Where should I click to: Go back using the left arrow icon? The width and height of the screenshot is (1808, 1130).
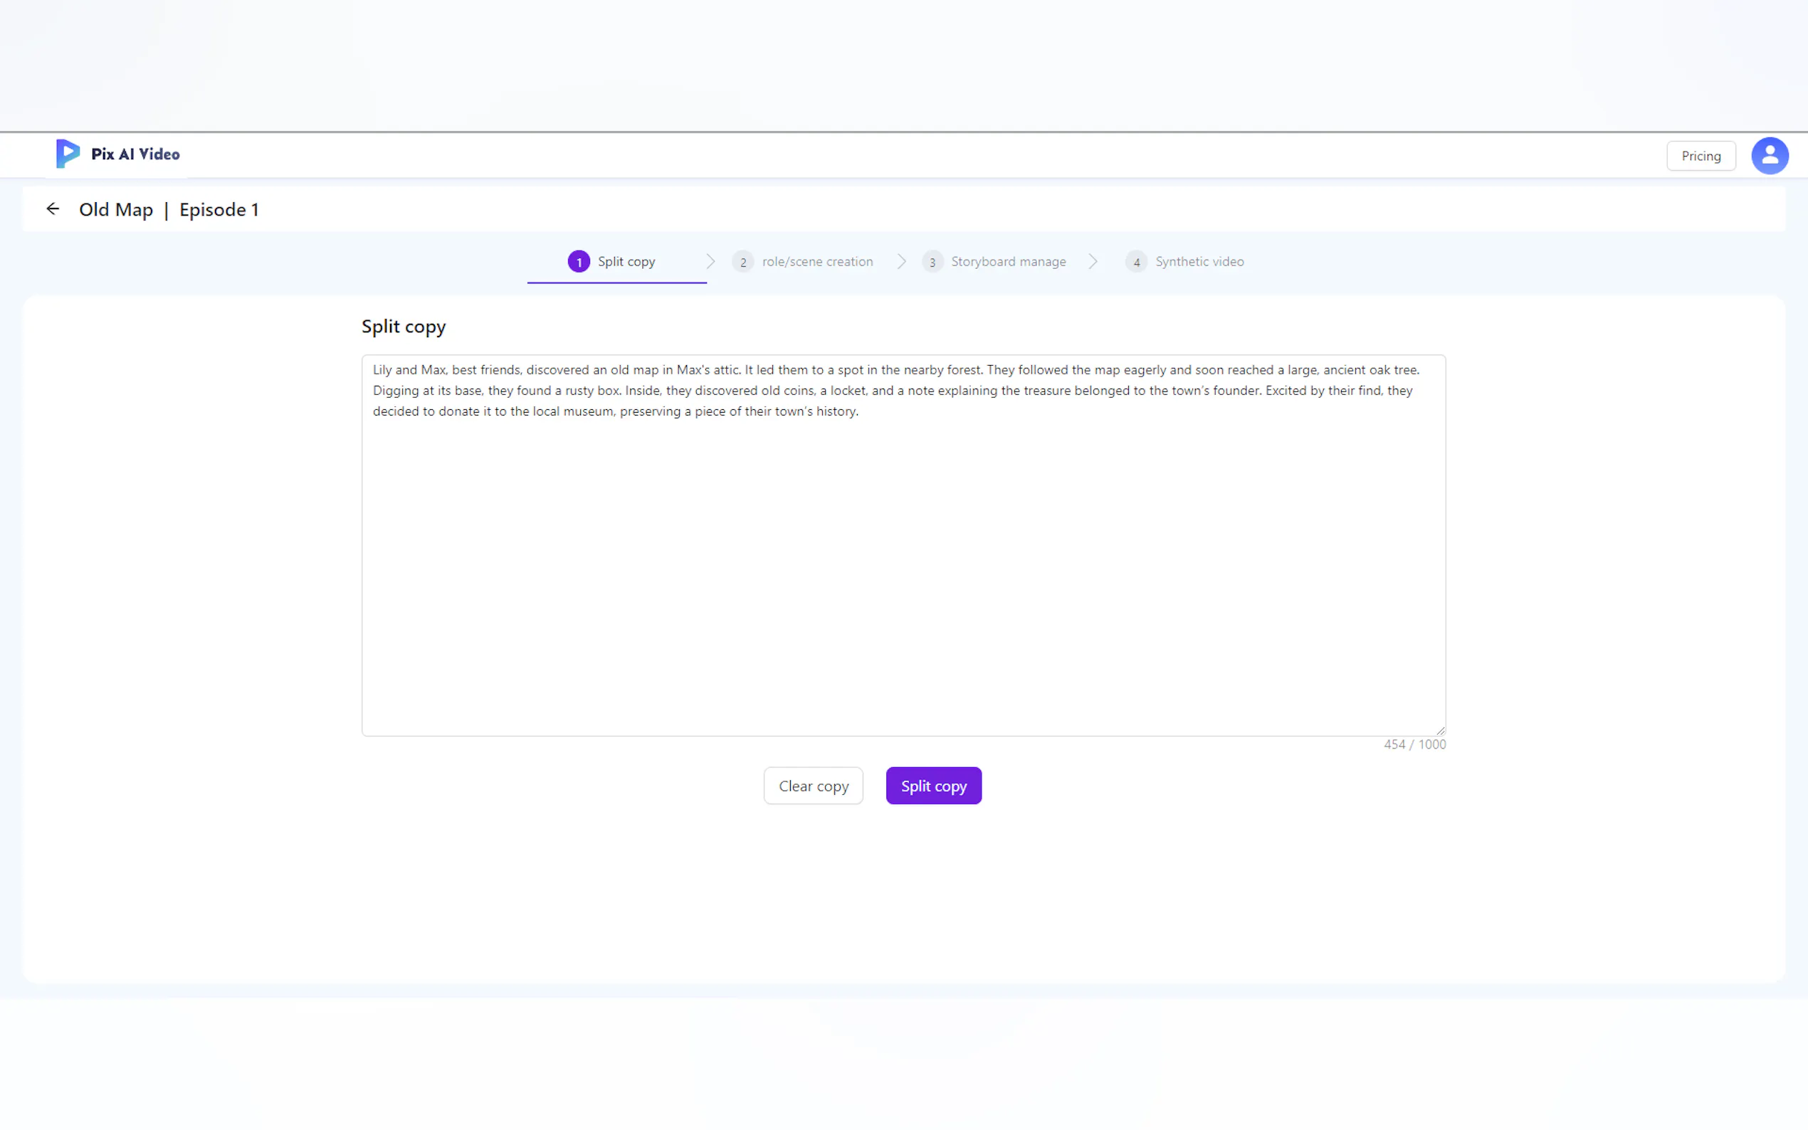tap(53, 209)
